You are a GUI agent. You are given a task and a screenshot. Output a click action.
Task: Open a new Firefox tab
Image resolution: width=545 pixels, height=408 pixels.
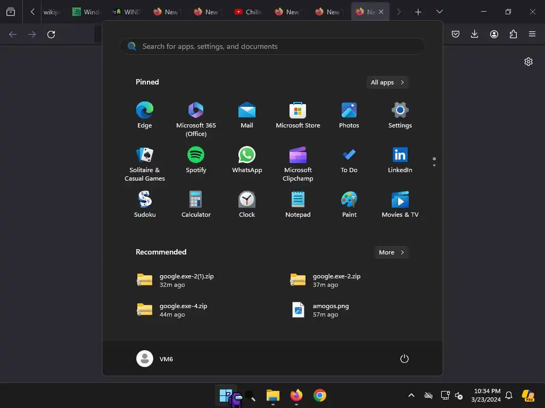click(x=418, y=12)
